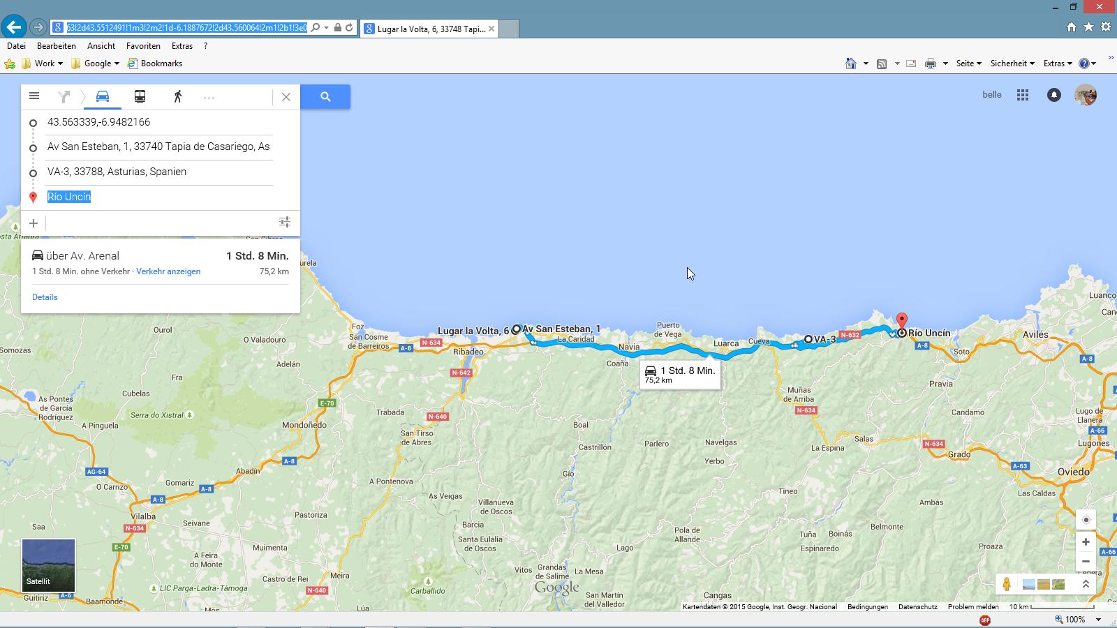1117x628 pixels.
Task: Expand the imagery strip chevrons
Action: coord(1086,584)
